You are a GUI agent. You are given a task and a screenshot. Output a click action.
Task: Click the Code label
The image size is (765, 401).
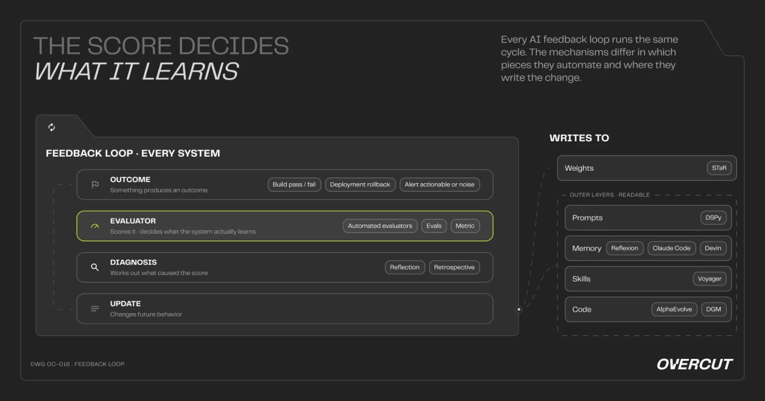[x=582, y=309]
